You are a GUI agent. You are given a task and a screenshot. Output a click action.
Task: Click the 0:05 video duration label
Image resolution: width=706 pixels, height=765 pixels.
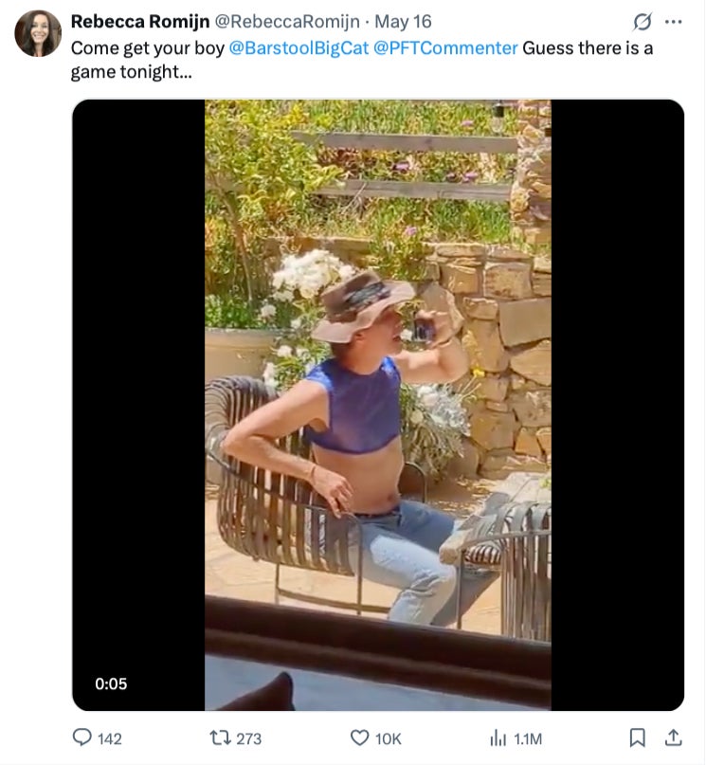pyautogui.click(x=111, y=683)
